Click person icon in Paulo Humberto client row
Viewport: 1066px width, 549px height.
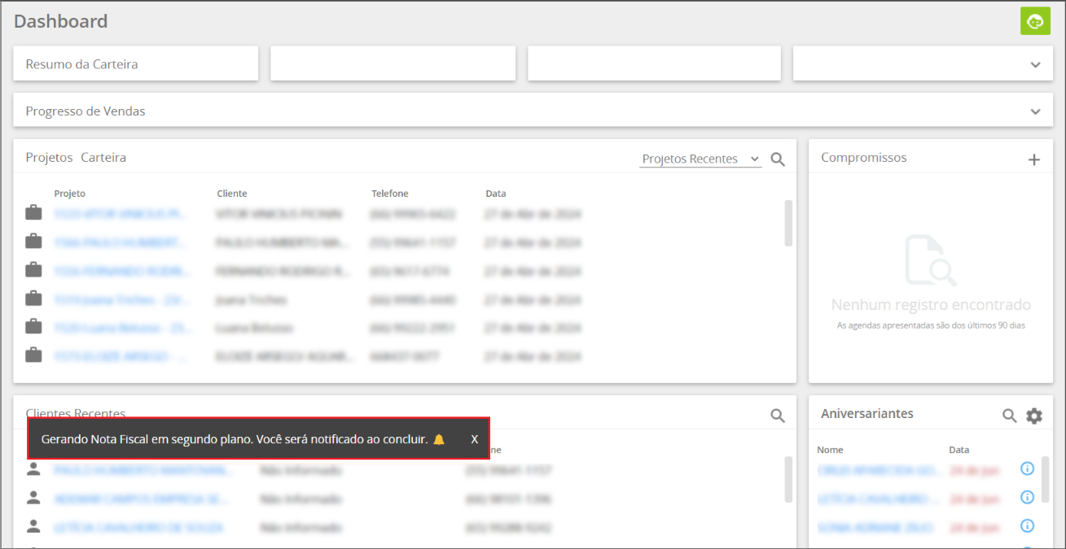[33, 469]
